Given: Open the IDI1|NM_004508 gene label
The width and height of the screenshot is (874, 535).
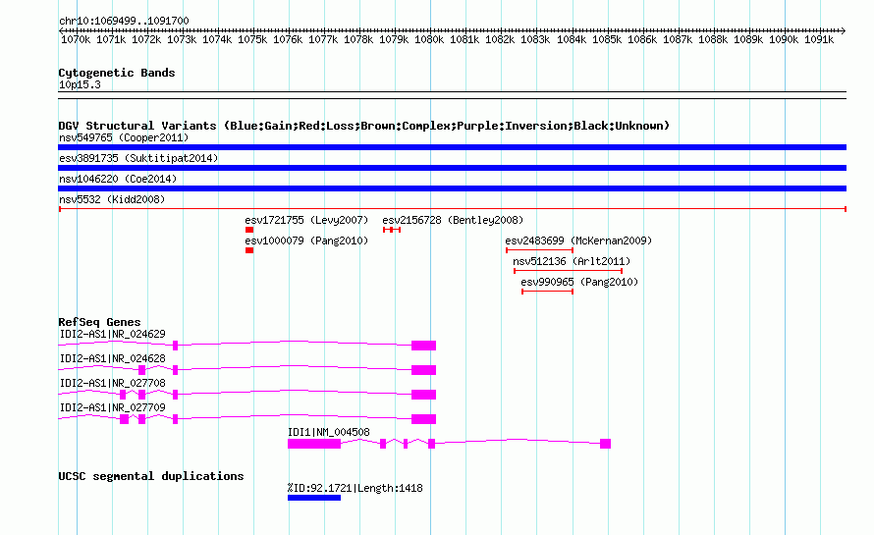Looking at the screenshot, I should tap(328, 433).
